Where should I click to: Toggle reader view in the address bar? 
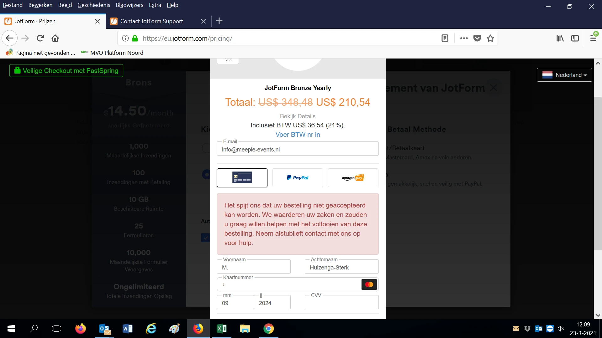tap(445, 38)
